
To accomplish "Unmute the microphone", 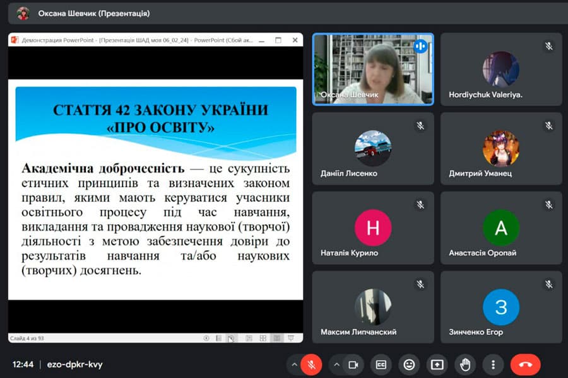I will point(311,364).
